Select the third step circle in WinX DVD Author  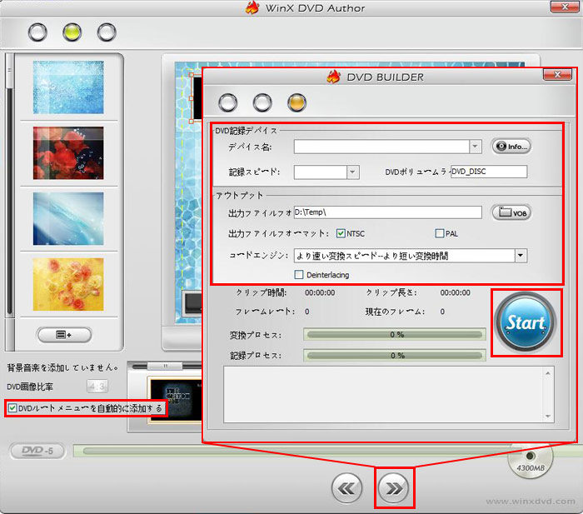coord(107,32)
